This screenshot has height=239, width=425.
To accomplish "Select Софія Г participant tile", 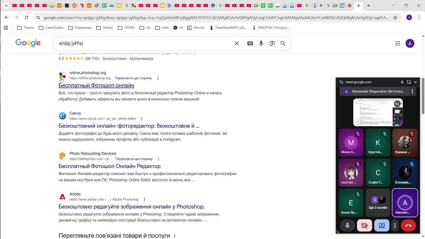I will click(x=378, y=172).
